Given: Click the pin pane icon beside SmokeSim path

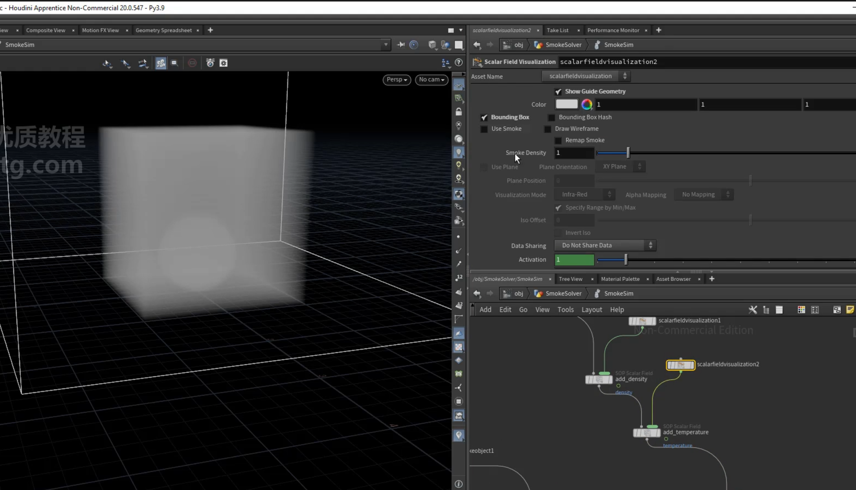Looking at the screenshot, I should 401,45.
